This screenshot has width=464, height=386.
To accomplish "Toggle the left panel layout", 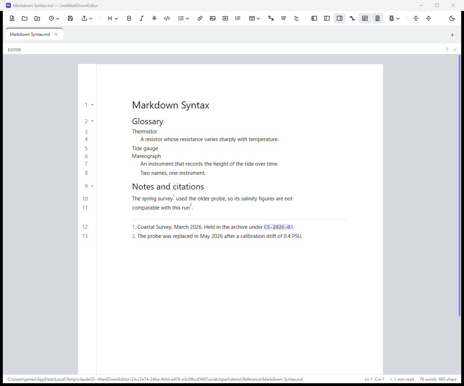I will [x=327, y=18].
